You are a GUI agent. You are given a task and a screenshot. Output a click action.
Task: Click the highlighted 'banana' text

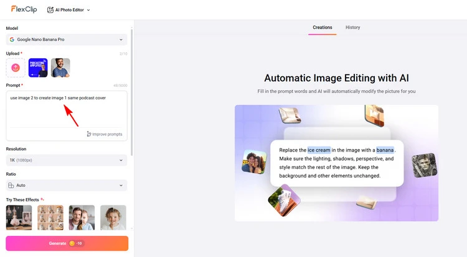click(x=385, y=150)
